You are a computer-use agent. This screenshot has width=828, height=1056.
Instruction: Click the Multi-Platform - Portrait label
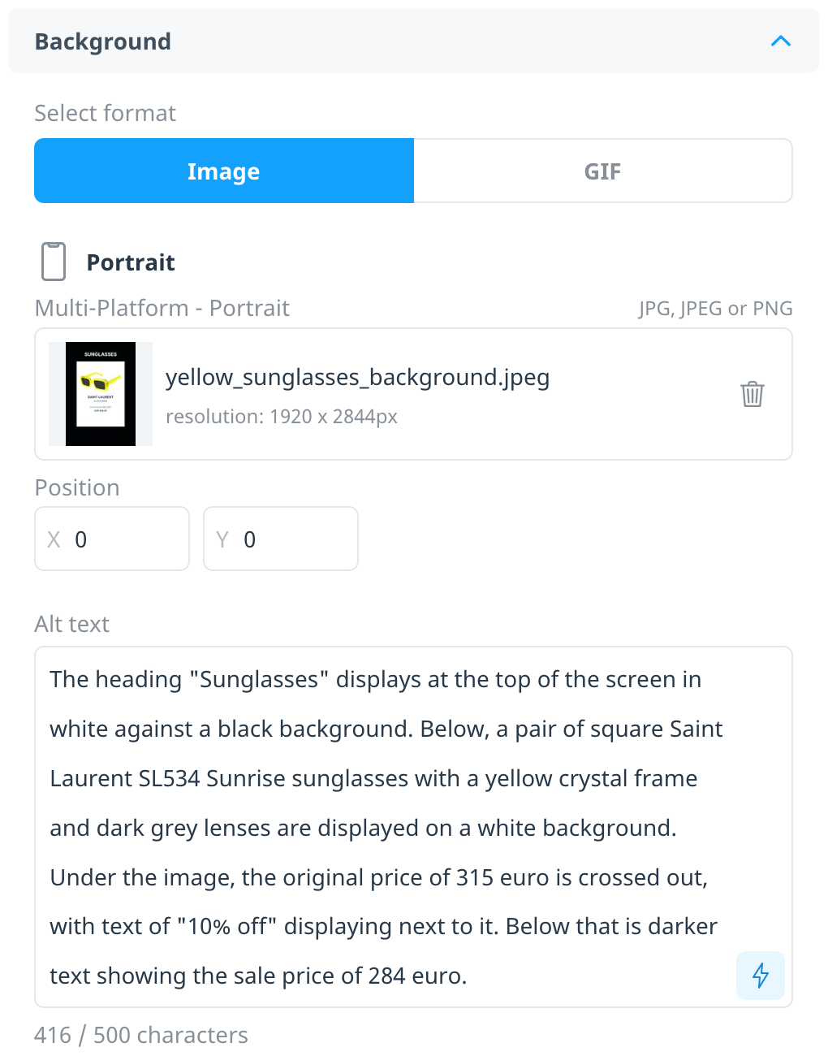(x=162, y=308)
